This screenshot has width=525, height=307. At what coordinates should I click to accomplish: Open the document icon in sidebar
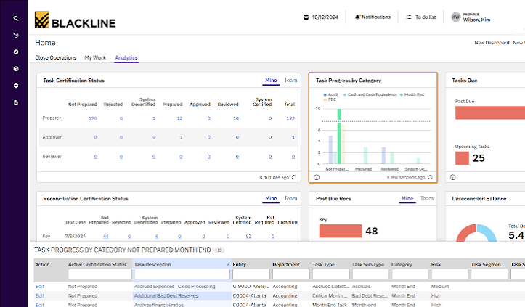click(x=16, y=102)
